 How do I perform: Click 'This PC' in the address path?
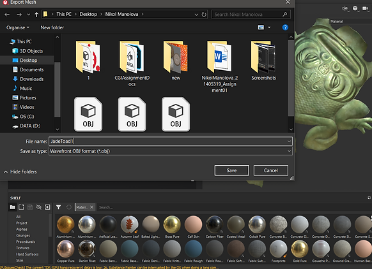coord(64,14)
